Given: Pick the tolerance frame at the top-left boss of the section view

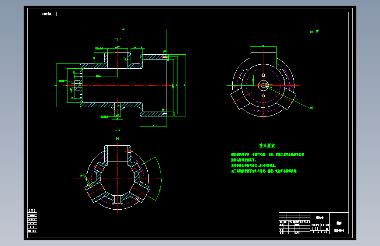Looking at the screenshot, I should tap(99, 48).
